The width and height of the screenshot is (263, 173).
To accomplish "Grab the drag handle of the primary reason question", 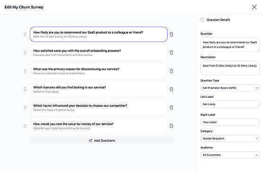I will [x=25, y=71].
